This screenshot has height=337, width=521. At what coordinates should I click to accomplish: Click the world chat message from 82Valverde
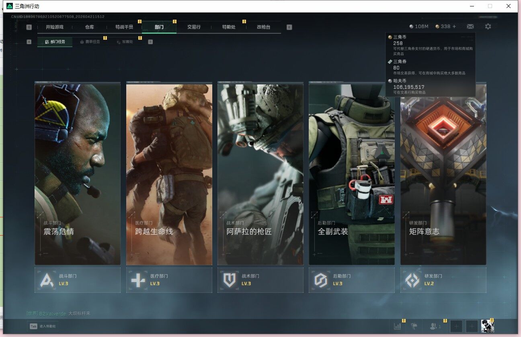click(x=59, y=313)
